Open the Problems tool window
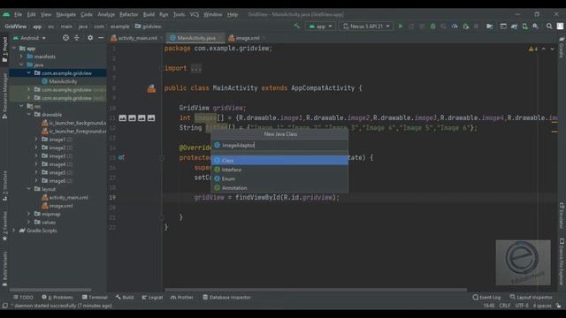Image resolution: width=566 pixels, height=318 pixels. (x=57, y=298)
